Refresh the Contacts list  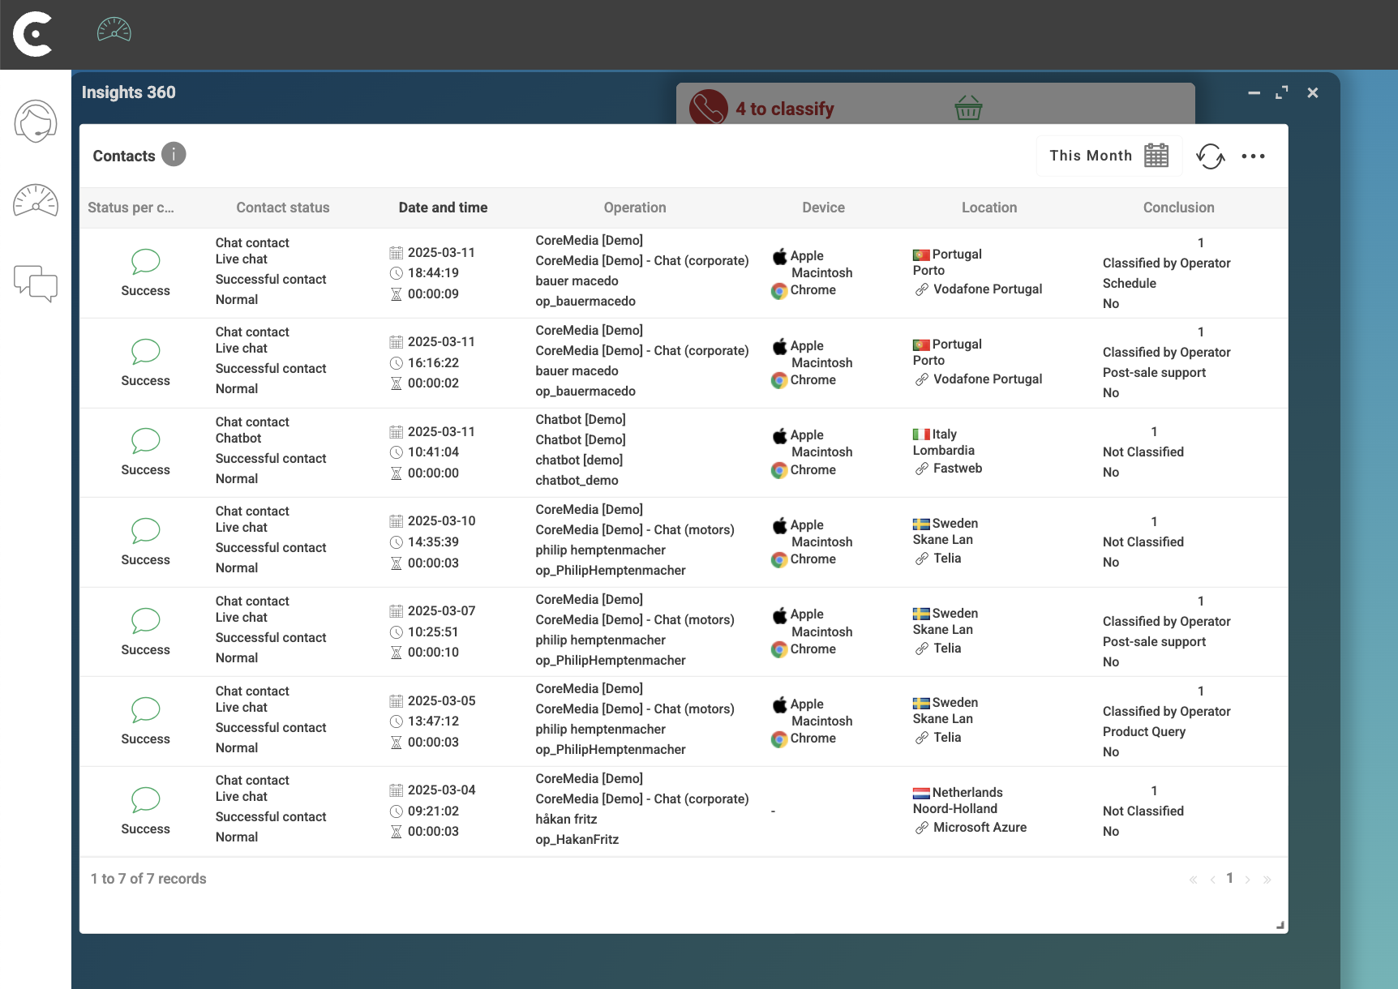[x=1211, y=156]
